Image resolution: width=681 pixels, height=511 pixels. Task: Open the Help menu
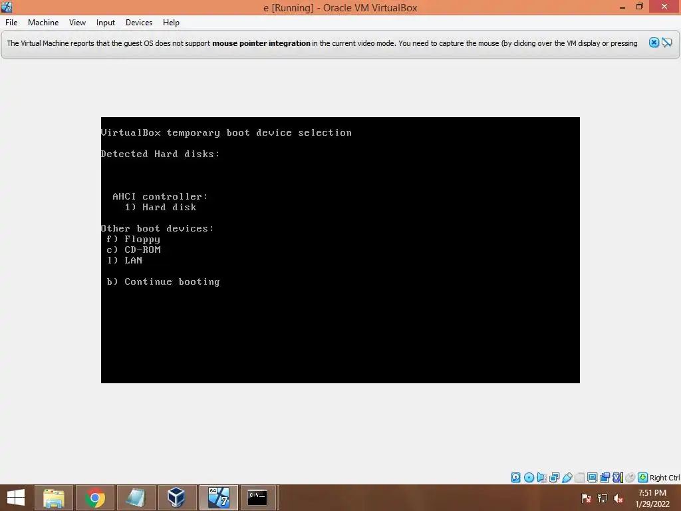[x=171, y=23]
